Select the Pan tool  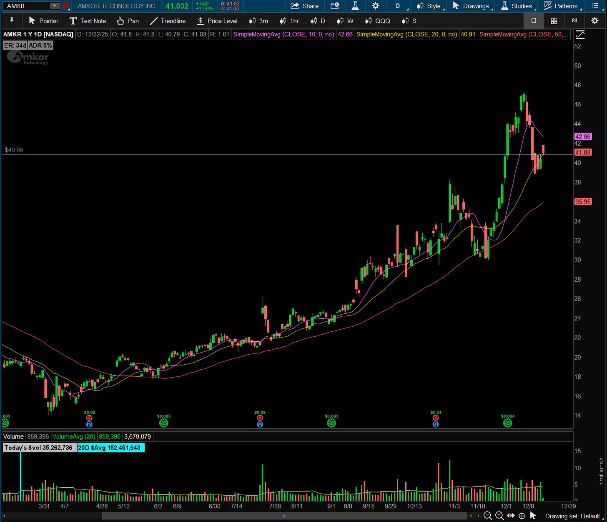click(128, 21)
